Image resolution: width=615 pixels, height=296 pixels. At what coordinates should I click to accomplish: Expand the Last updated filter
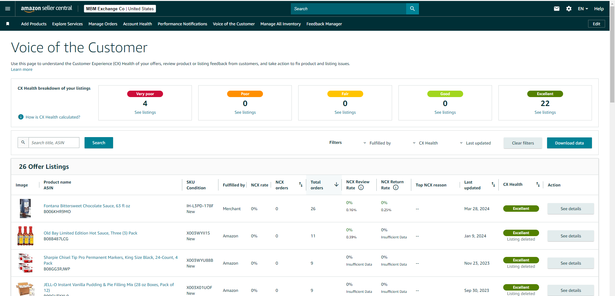pyautogui.click(x=475, y=143)
